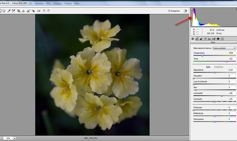The image size is (237, 141).
Task: Rotate image 90° counterclockwise
Action: pos(44,11)
